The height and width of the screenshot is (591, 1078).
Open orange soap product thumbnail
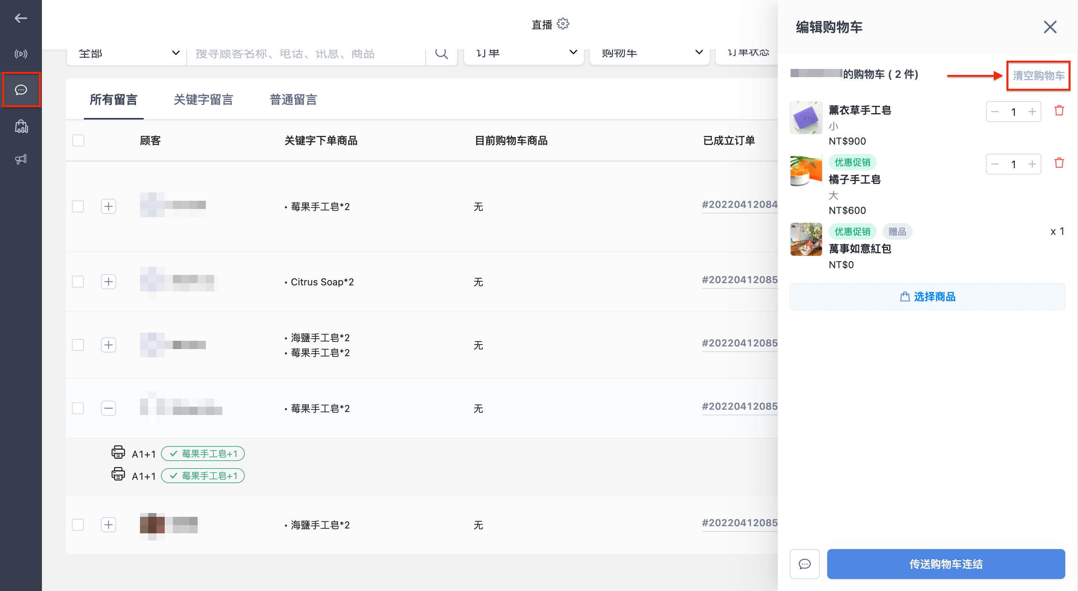pos(806,170)
